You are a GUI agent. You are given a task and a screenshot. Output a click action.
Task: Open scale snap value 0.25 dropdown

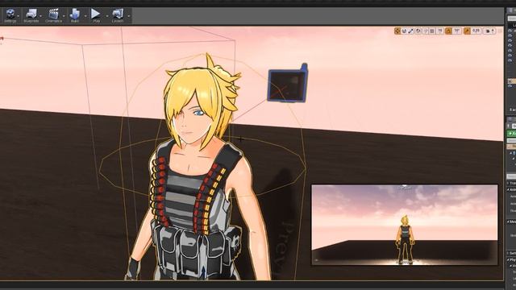476,31
